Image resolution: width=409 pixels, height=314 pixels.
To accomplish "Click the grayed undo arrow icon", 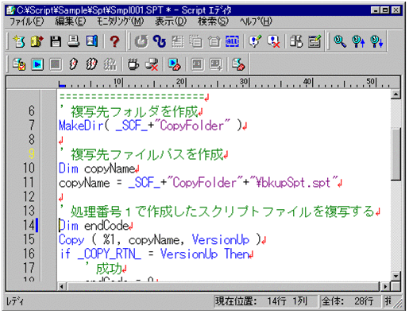I will pyautogui.click(x=141, y=41).
